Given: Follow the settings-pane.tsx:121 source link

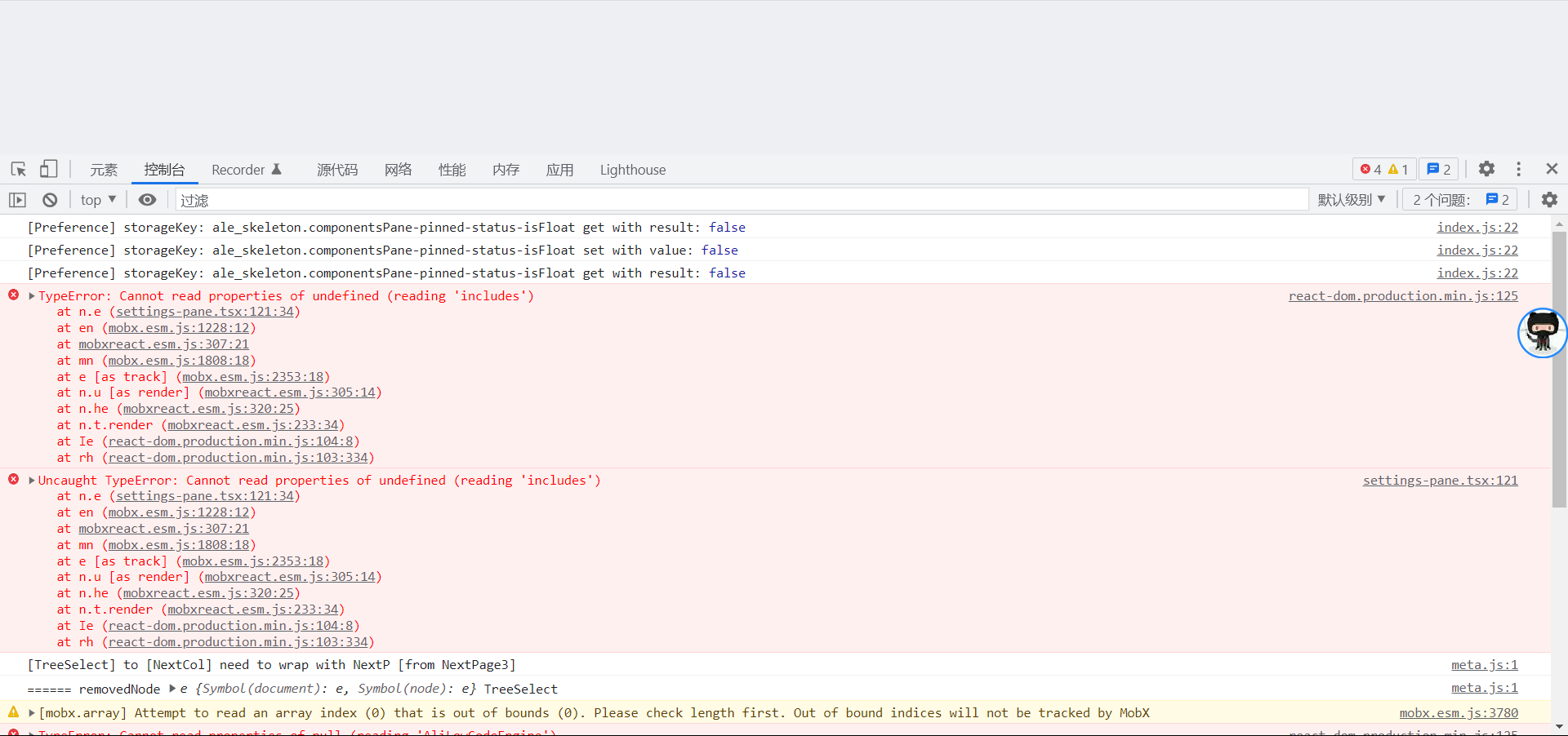Looking at the screenshot, I should (1441, 481).
